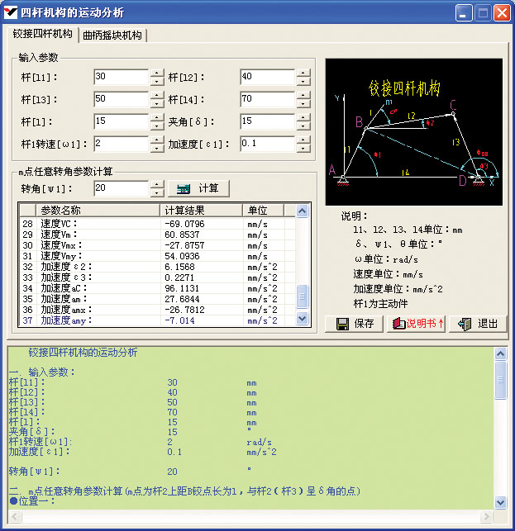
Task: Click the four-bar linkage diagram image
Action: tap(413, 130)
